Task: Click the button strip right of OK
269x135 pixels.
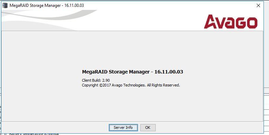Action: pos(209,127)
